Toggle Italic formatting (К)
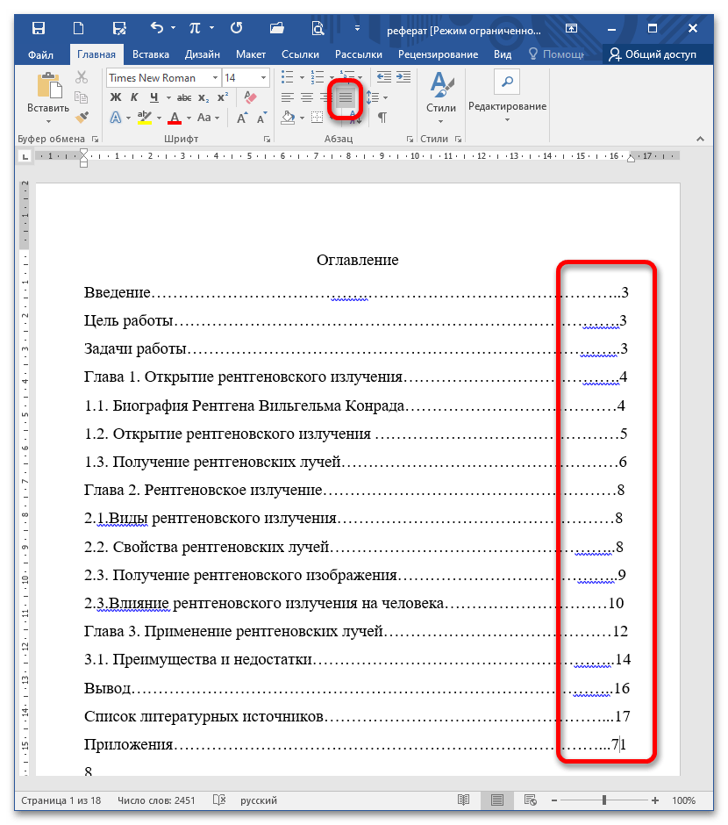 (x=134, y=97)
